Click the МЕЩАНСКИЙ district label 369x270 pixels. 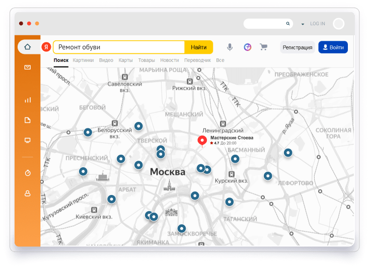pos(184,114)
